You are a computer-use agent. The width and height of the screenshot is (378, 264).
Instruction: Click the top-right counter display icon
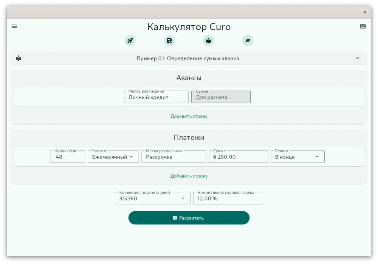363,26
